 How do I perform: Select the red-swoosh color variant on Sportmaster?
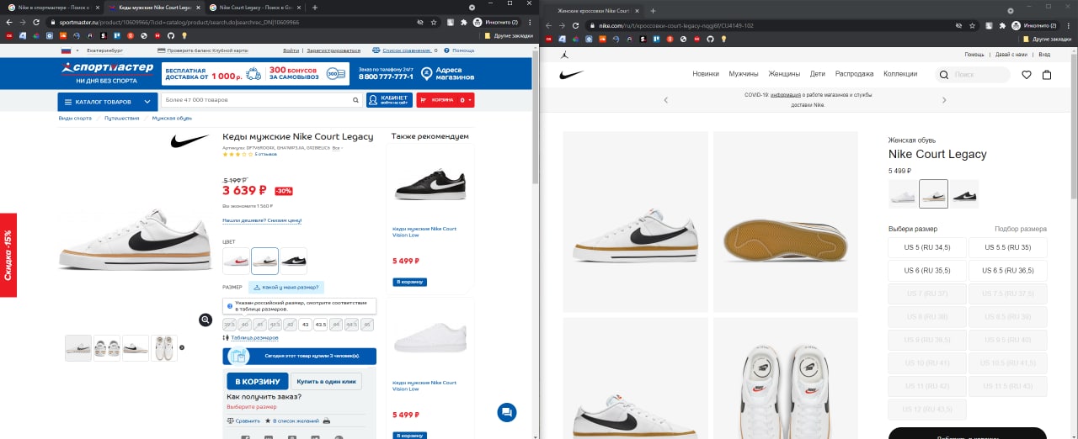(237, 261)
